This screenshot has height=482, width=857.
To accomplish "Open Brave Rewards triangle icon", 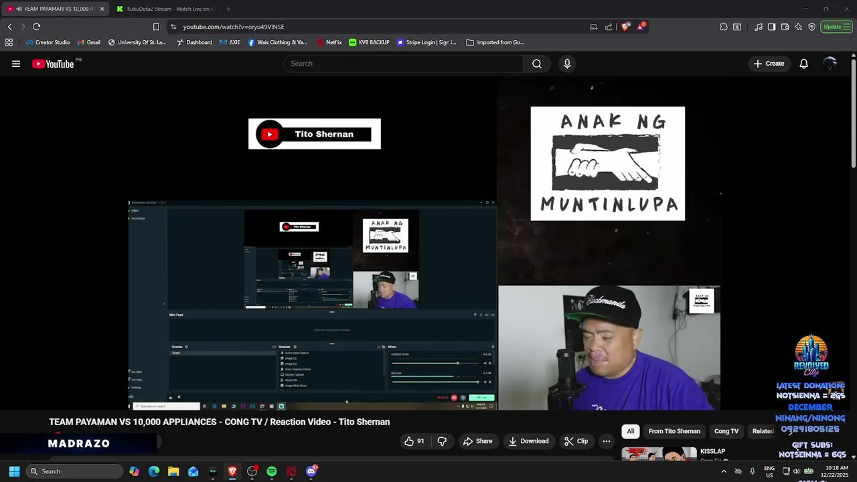I will click(x=641, y=27).
